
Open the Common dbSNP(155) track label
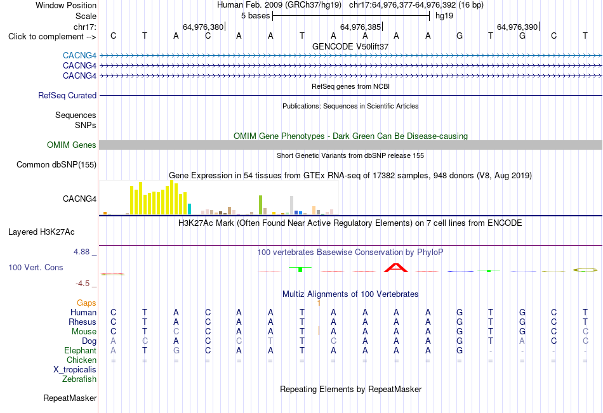coord(56,164)
